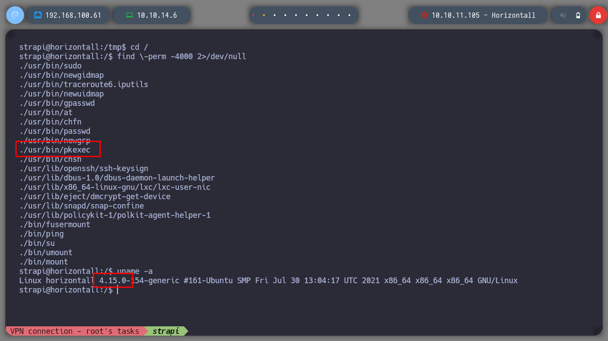The height and width of the screenshot is (341, 608).
Task: Select the ./usr/bin/pkexec line
Action: (x=55, y=150)
